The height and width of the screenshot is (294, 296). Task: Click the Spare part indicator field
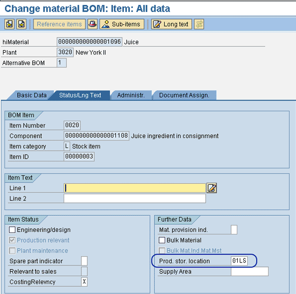pos(84,261)
